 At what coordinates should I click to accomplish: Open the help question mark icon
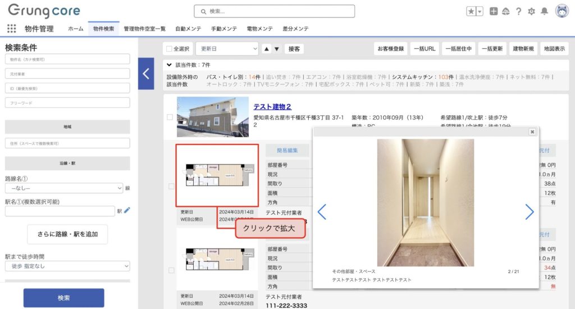pyautogui.click(x=518, y=11)
